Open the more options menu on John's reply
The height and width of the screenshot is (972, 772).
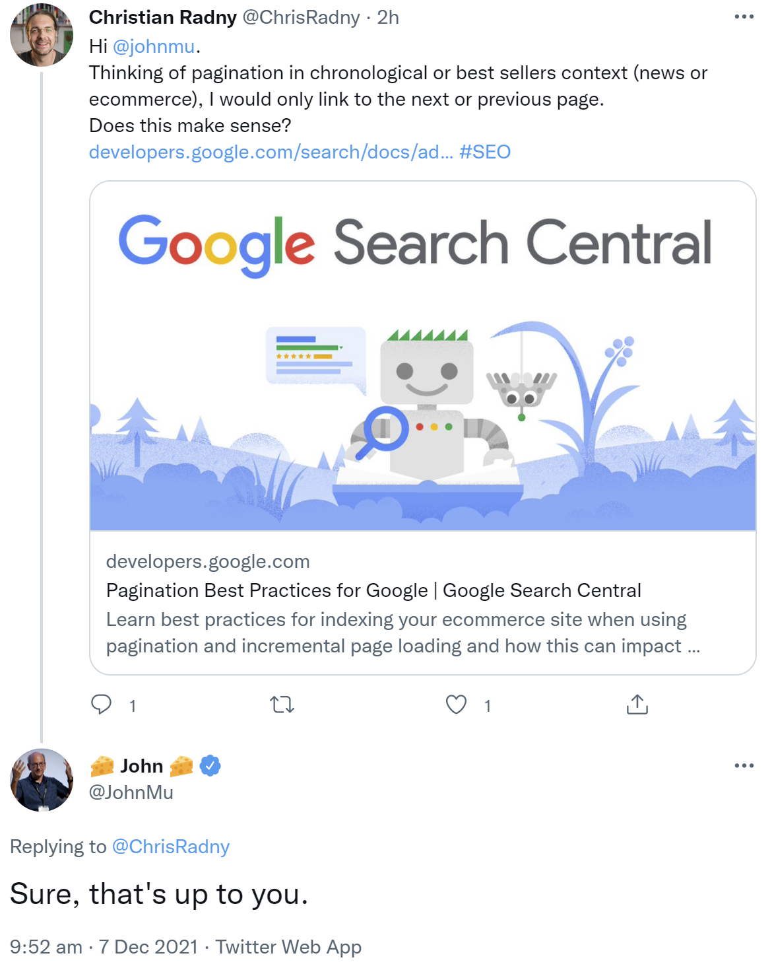pos(744,765)
